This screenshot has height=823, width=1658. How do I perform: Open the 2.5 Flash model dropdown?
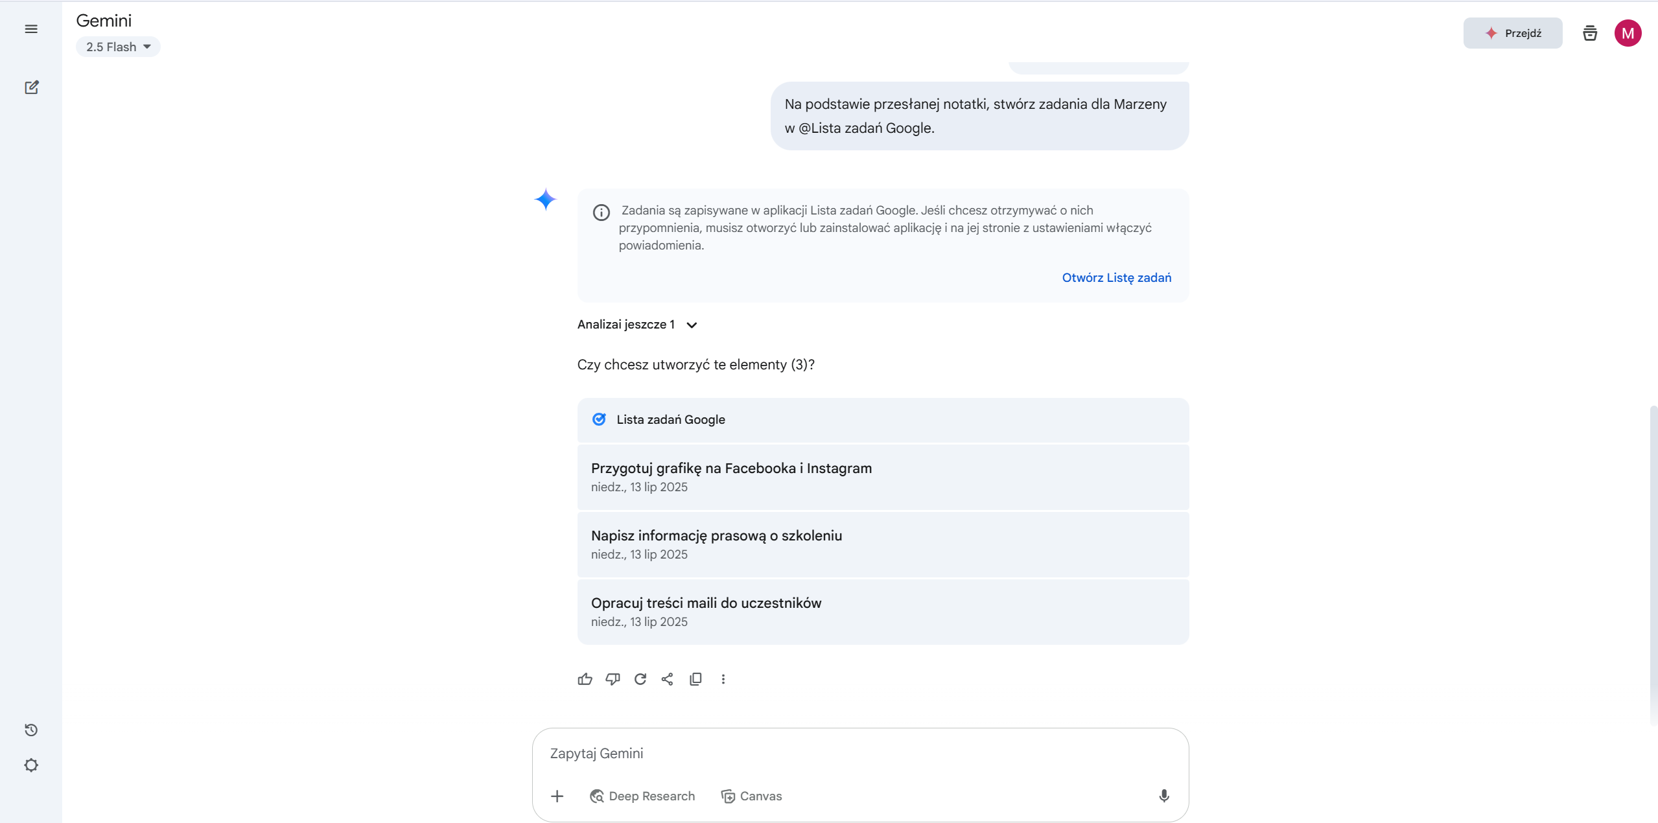click(118, 47)
